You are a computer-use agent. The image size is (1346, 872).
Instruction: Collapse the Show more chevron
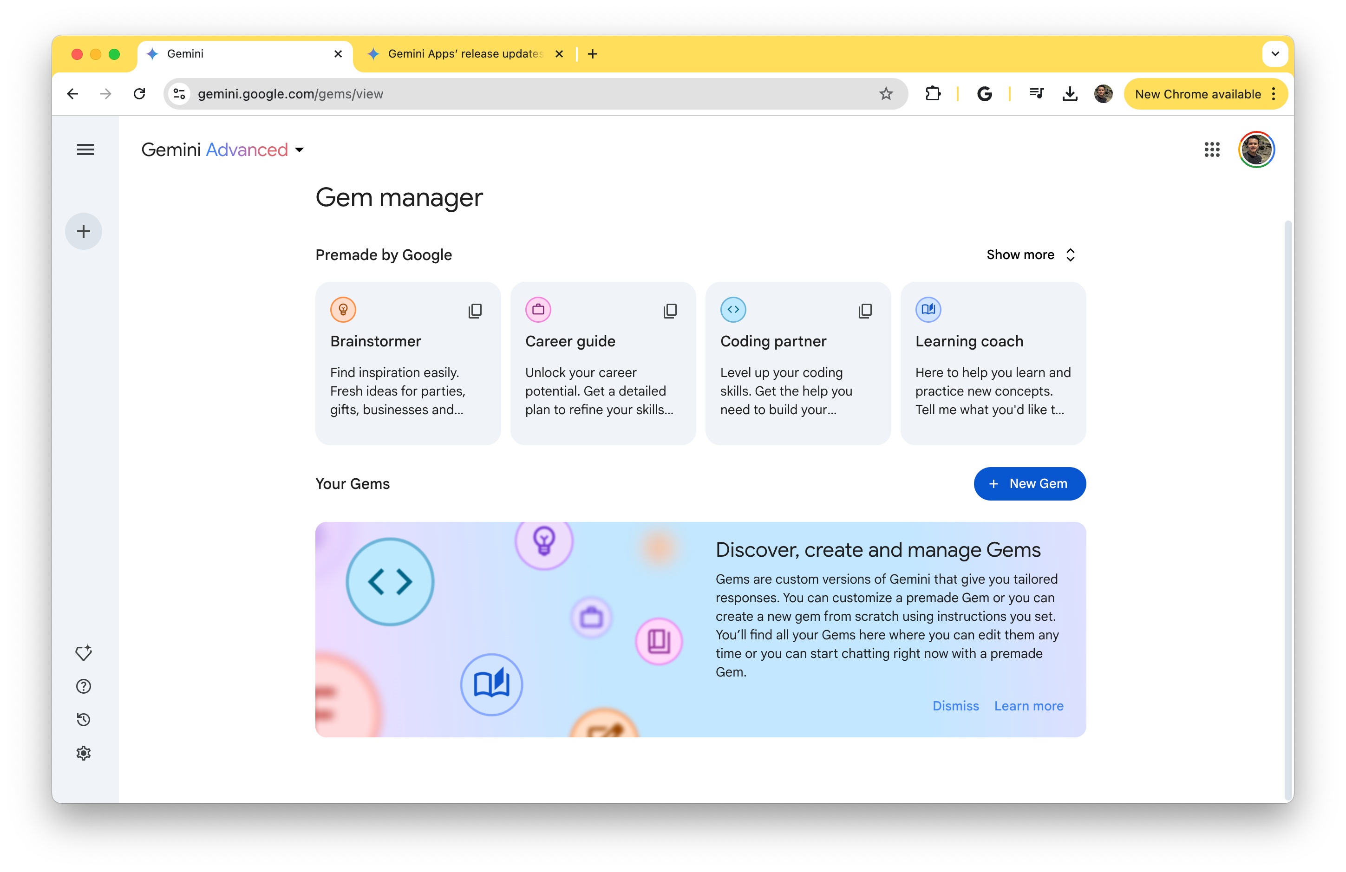coord(1070,255)
